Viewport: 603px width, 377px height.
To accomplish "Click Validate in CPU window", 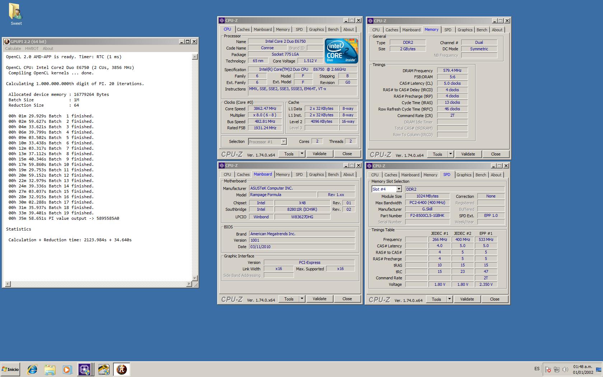I will pos(319,154).
